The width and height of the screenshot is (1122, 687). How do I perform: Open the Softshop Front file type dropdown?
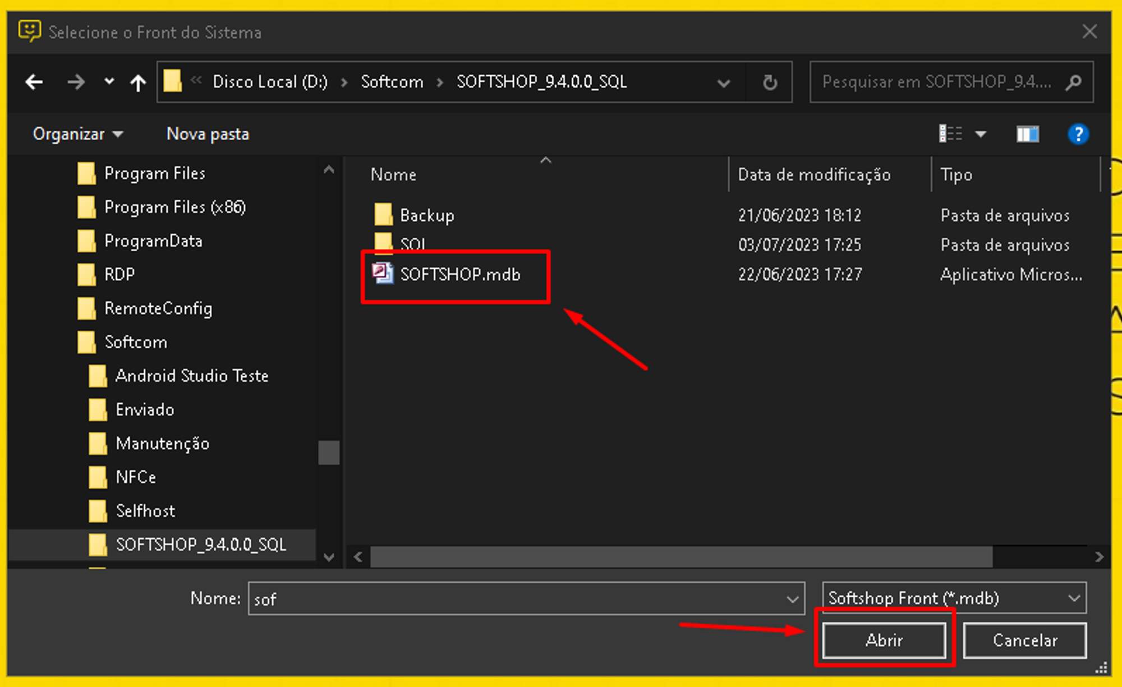pos(954,598)
